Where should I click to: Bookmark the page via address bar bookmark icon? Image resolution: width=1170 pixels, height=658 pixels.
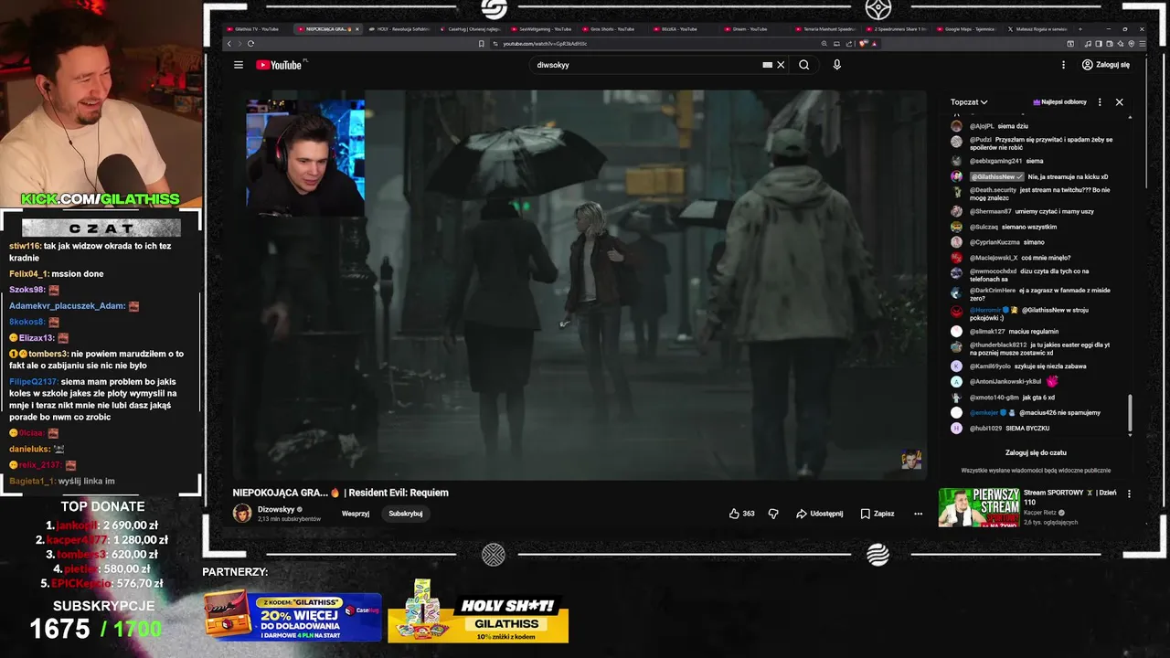pyautogui.click(x=482, y=44)
